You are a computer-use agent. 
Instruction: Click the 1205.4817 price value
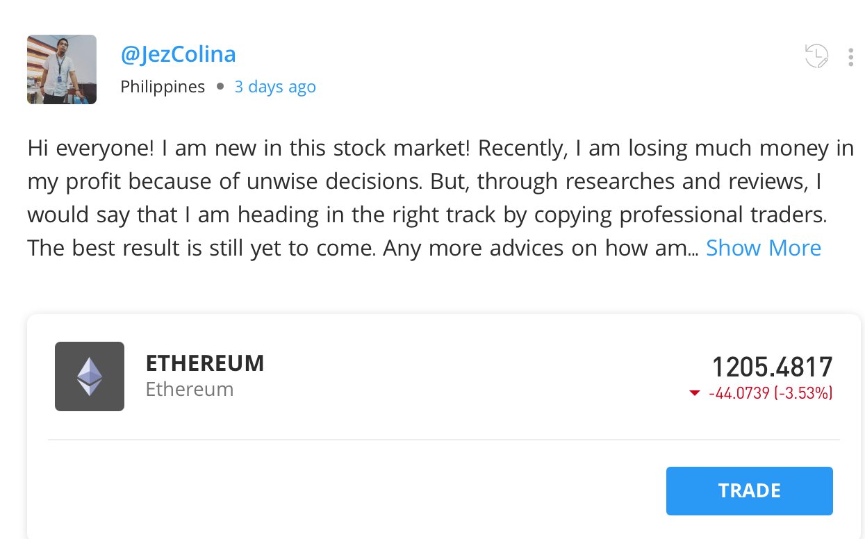(772, 367)
